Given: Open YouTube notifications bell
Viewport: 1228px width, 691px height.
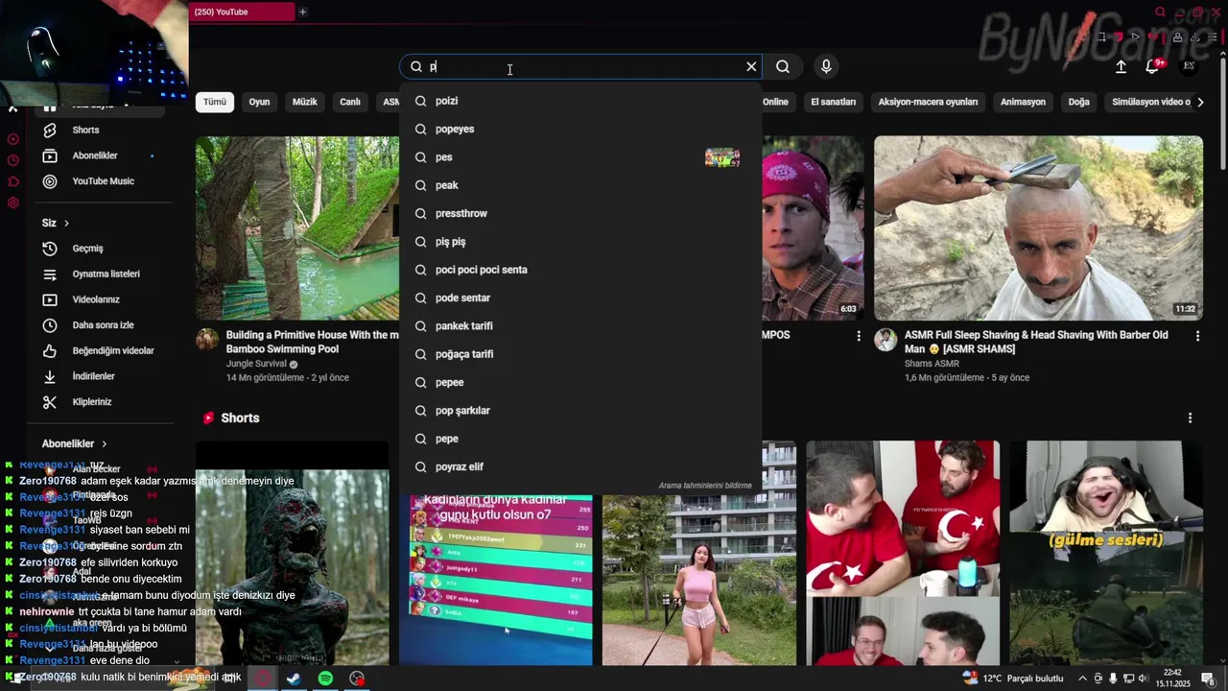Looking at the screenshot, I should [1152, 66].
